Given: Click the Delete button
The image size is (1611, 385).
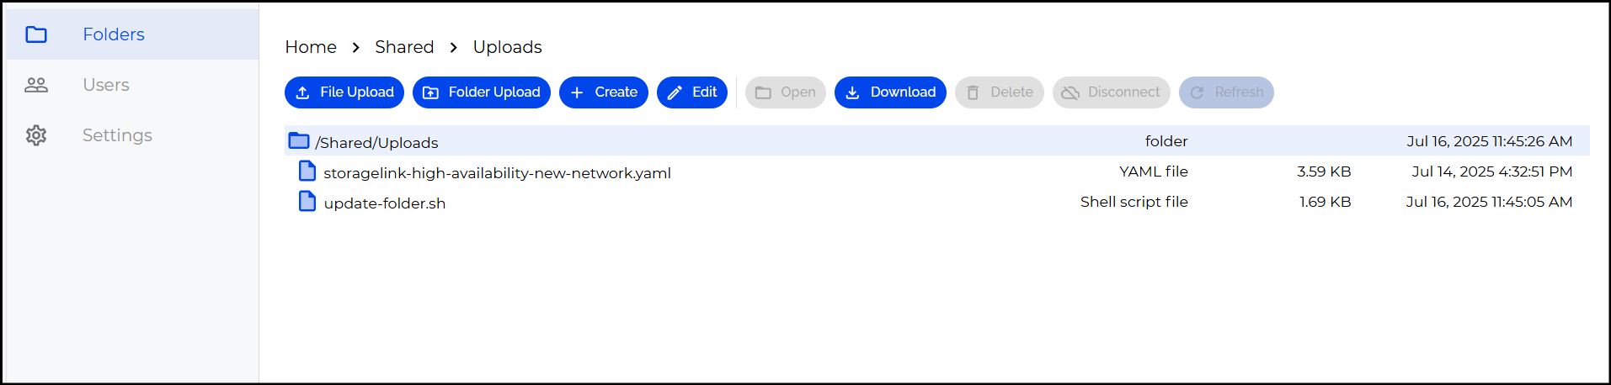Looking at the screenshot, I should 1000,92.
